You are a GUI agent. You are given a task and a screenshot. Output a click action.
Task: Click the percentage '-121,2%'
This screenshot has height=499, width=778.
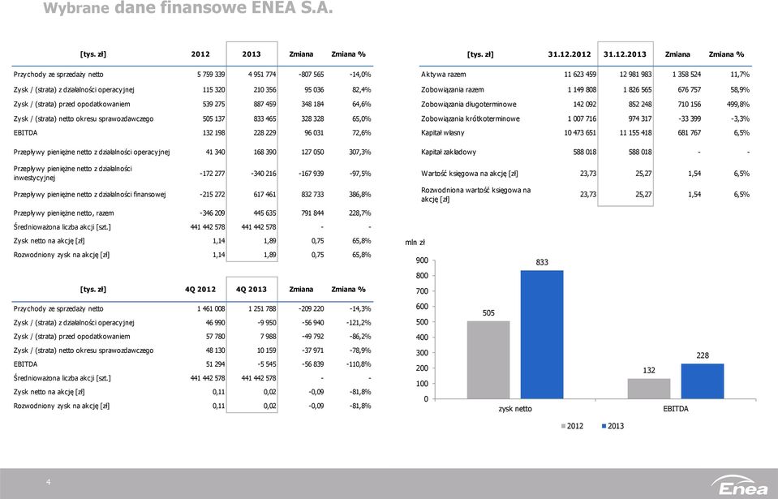[x=359, y=322]
